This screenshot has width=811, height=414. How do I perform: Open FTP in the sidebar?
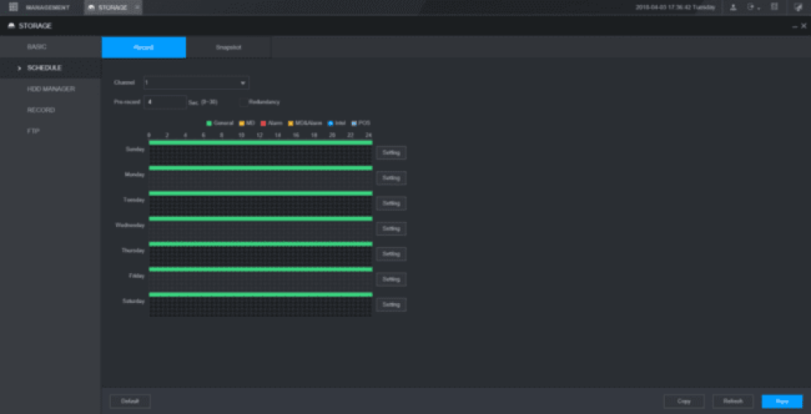pos(33,131)
